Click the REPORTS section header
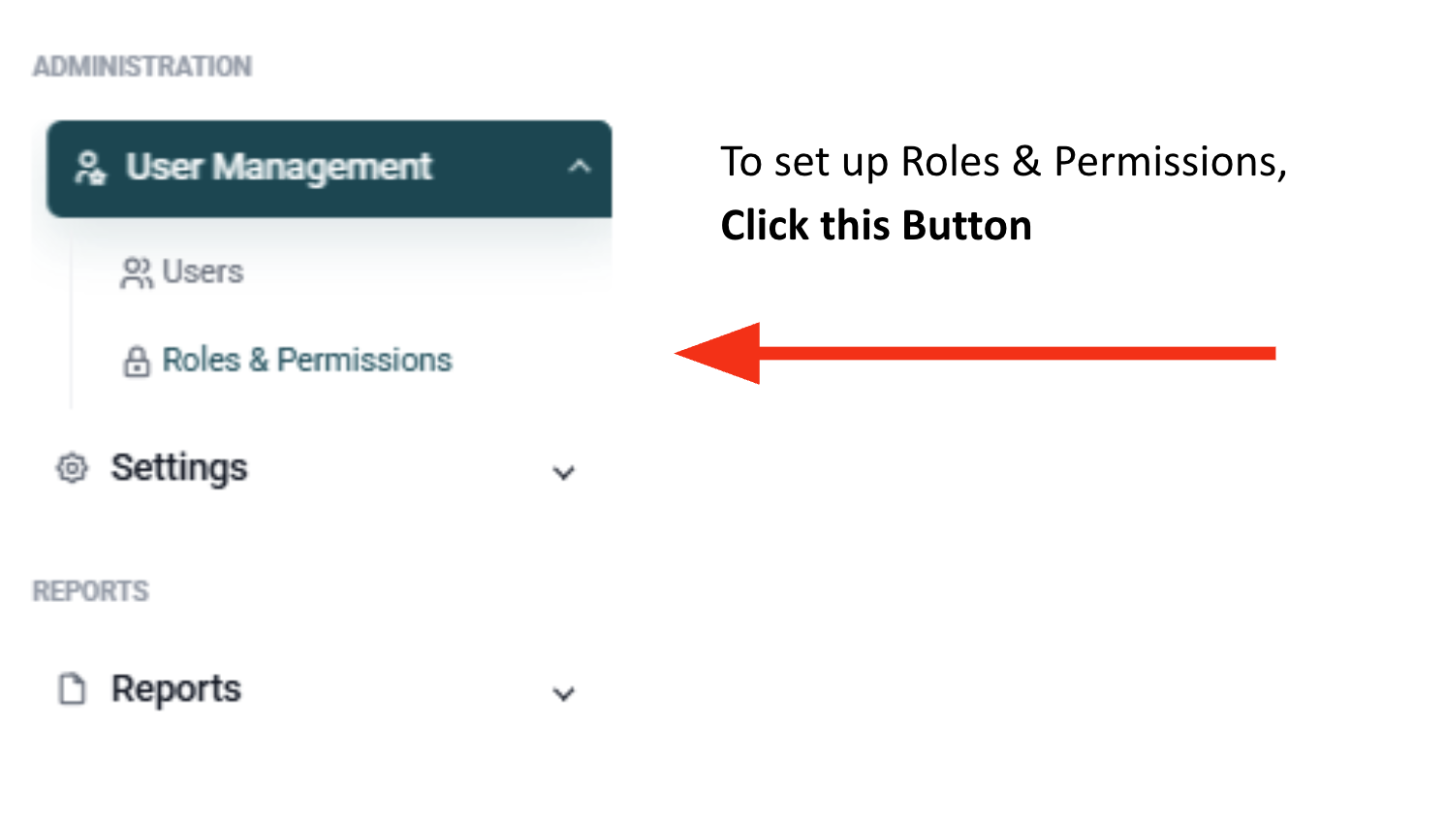 coord(91,591)
